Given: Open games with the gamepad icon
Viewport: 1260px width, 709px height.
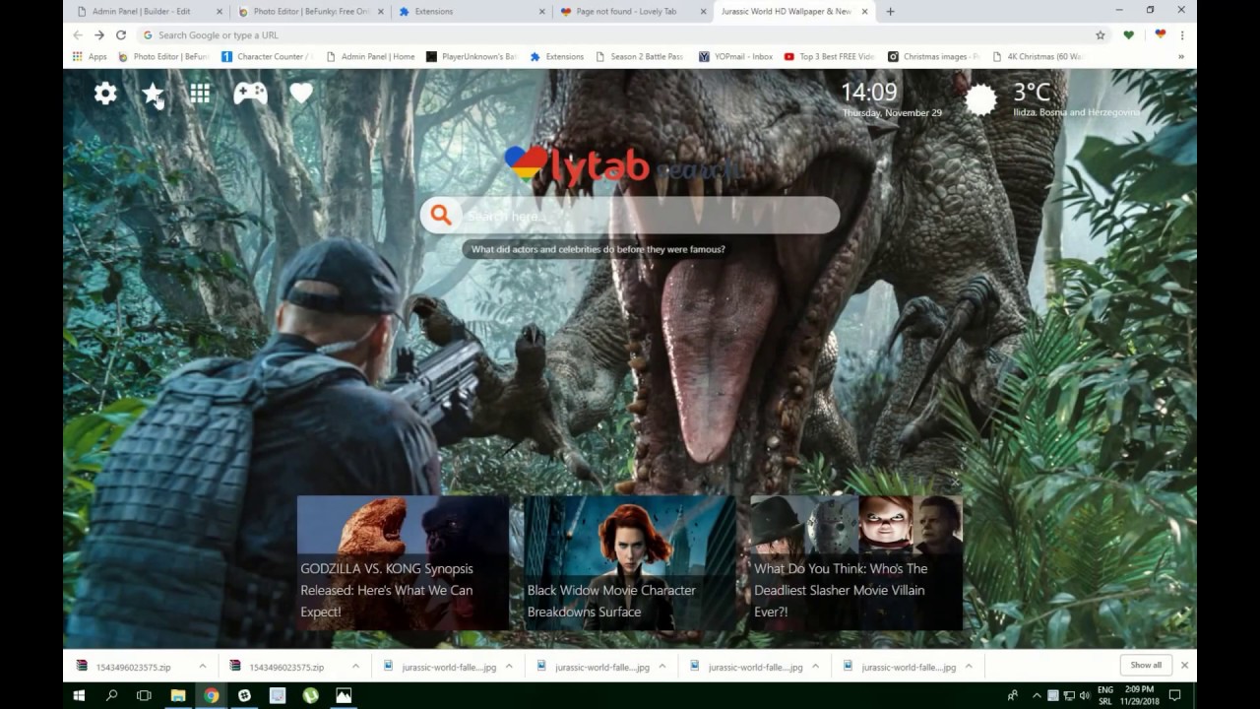Looking at the screenshot, I should pyautogui.click(x=250, y=94).
